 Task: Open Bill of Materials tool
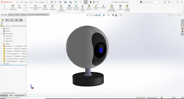click(89, 8)
